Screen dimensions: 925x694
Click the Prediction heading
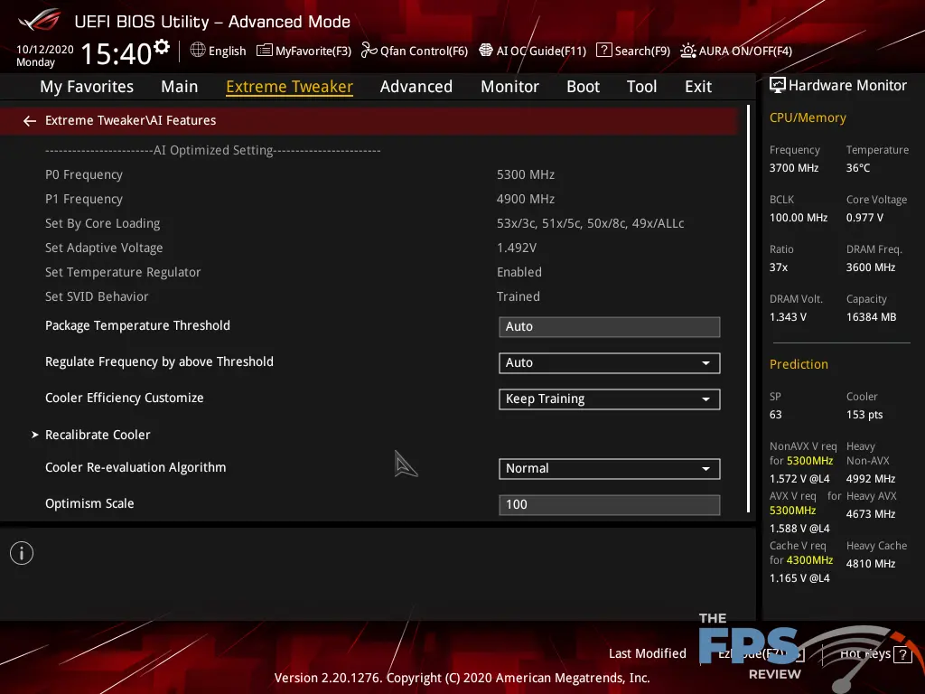(799, 364)
